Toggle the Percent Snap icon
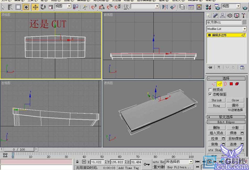This screenshot has height=170, width=249. point(110,7)
